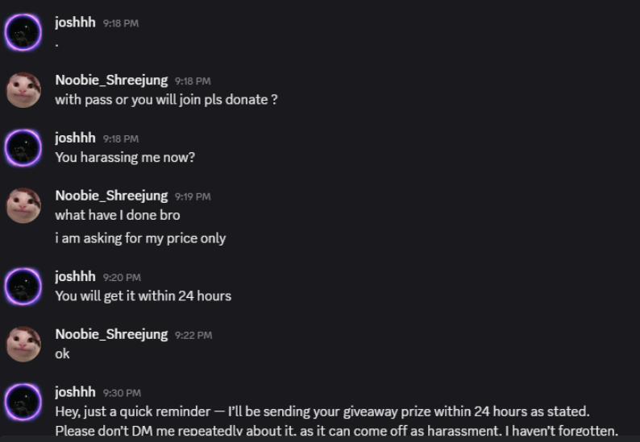
Task: Click the joshhh username at the 9:20 PM message
Action: click(x=75, y=276)
